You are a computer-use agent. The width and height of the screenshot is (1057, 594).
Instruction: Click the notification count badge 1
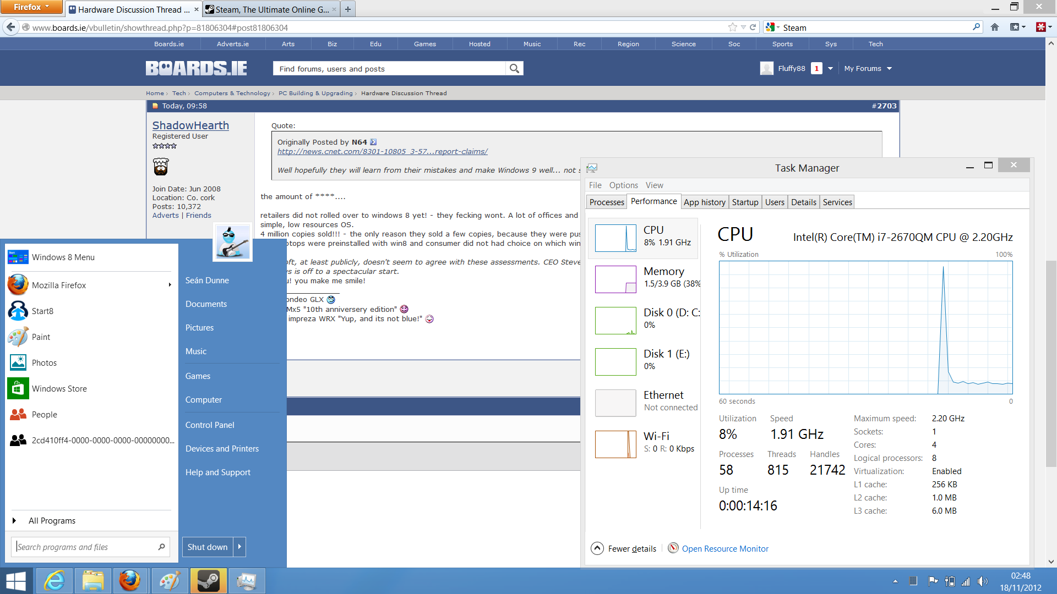pyautogui.click(x=816, y=68)
